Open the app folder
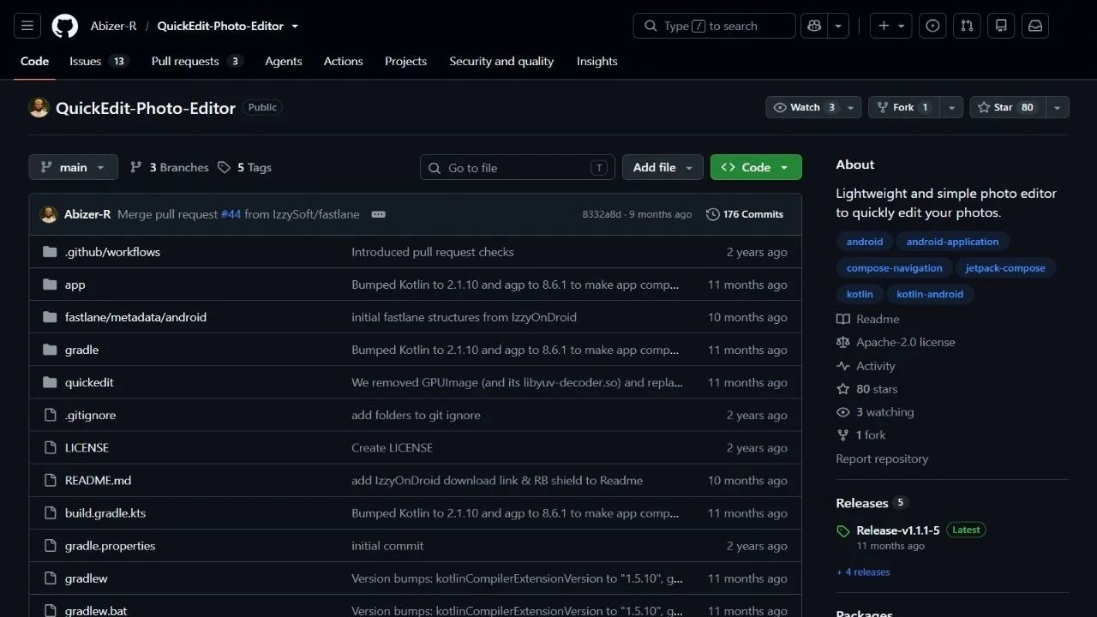 pyautogui.click(x=75, y=285)
